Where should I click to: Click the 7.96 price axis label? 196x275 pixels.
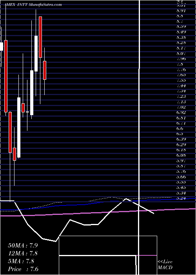coord(181,59)
